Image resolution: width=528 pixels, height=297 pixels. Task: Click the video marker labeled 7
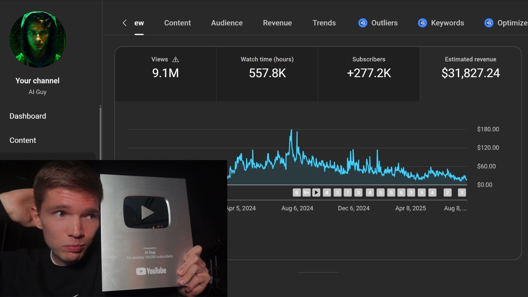click(x=347, y=193)
